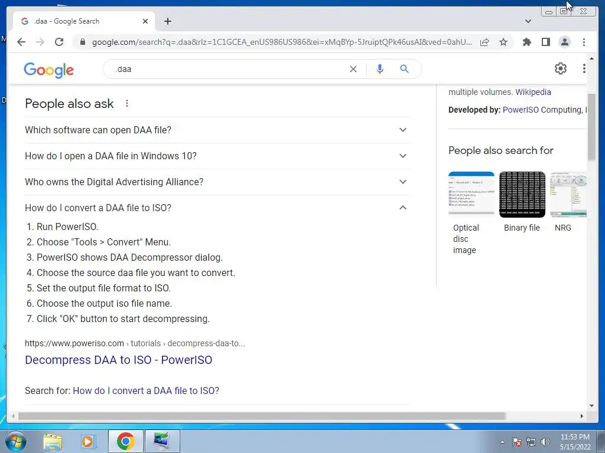This screenshot has height=453, width=605.
Task: Open the Chrome three-dot menu
Action: [x=584, y=42]
